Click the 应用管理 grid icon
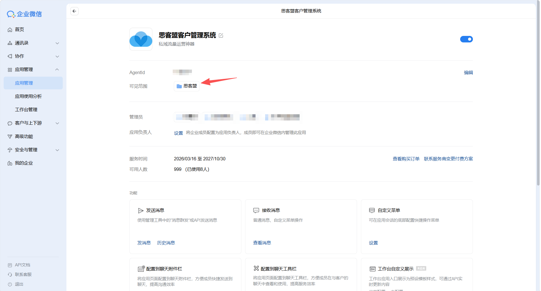 click(10, 70)
